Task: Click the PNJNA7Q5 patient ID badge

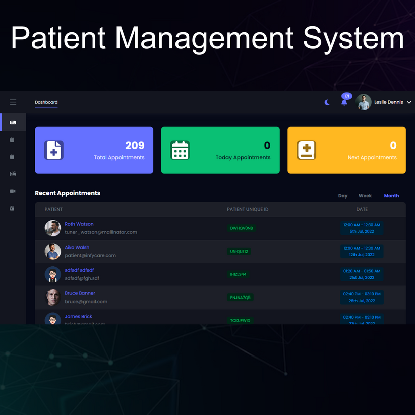Action: 241,298
